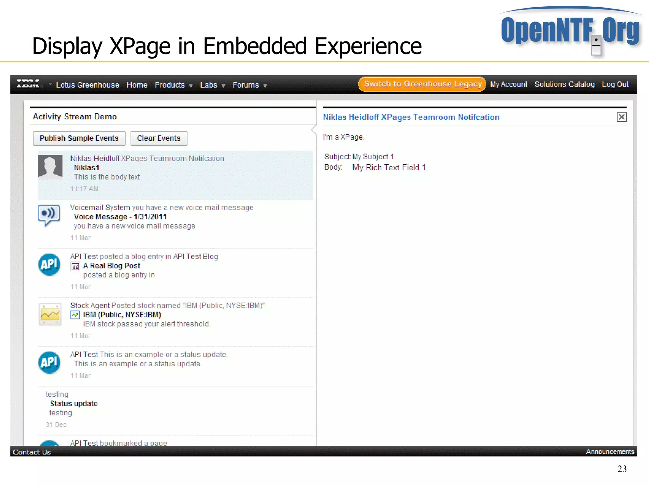
Task: Open Solutions Catalog
Action: 564,84
